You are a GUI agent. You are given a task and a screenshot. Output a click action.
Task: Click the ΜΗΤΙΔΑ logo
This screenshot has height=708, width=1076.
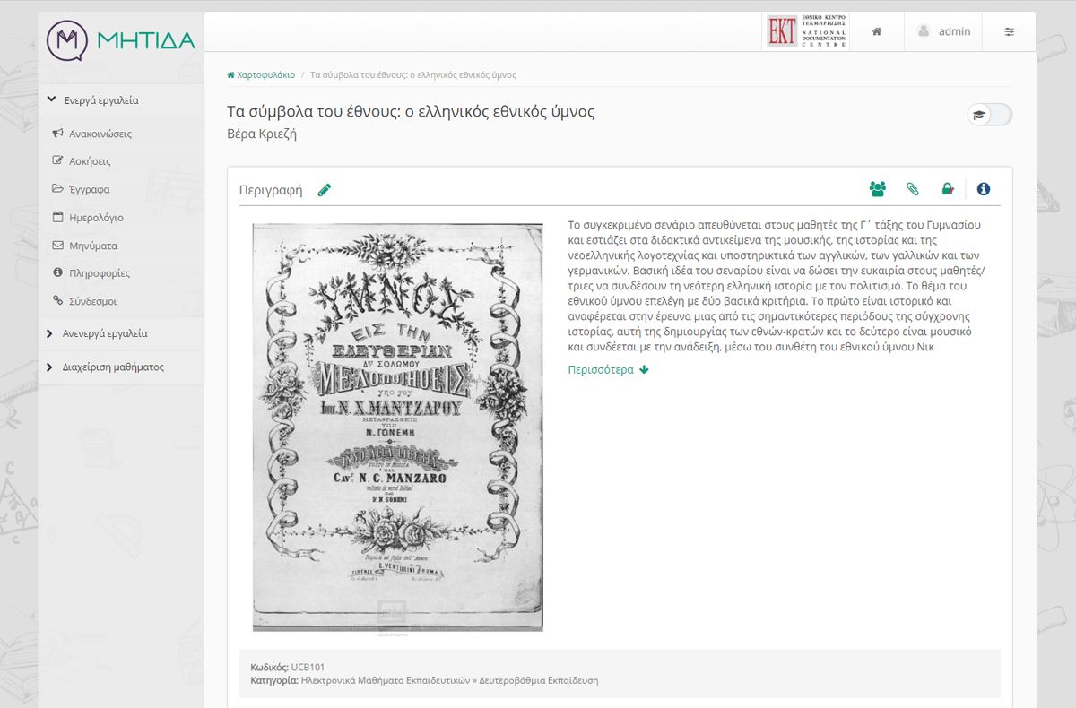[120, 40]
